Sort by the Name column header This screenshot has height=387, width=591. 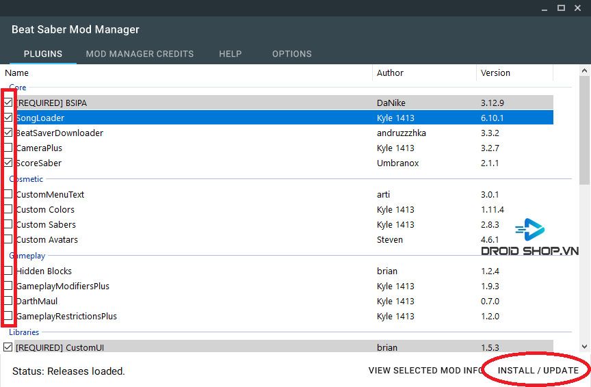tap(16, 72)
